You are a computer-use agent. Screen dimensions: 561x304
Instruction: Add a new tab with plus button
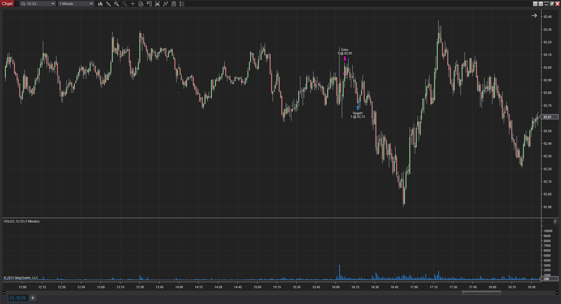click(33, 298)
